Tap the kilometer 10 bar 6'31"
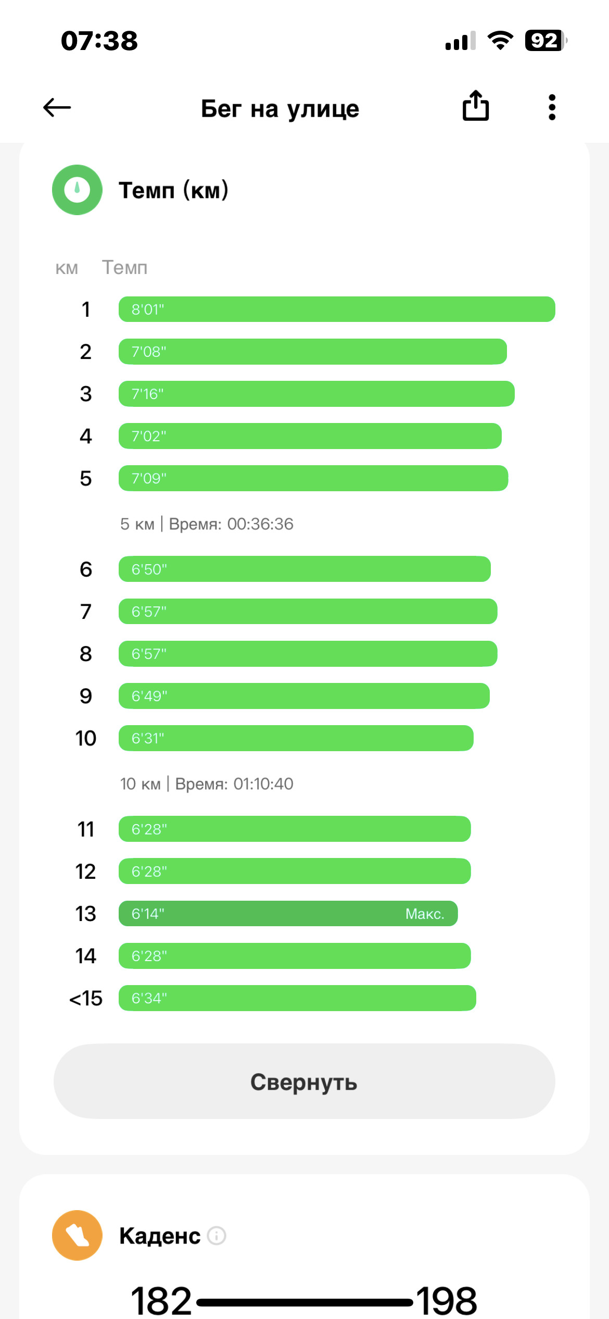 296,738
